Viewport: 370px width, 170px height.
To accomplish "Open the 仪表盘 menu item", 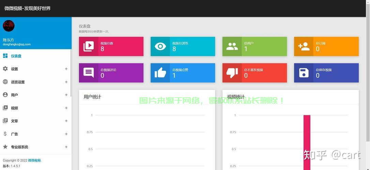I will [35, 56].
